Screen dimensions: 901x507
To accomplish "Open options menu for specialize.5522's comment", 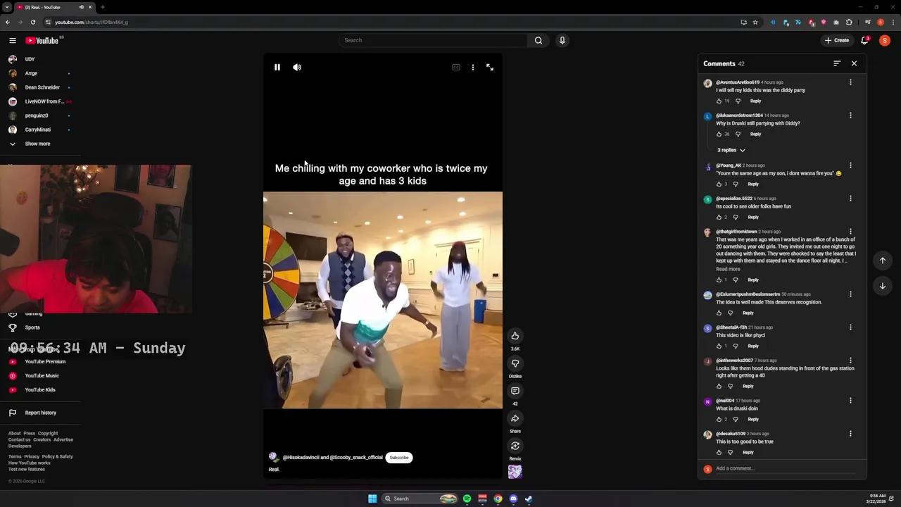I will (850, 199).
